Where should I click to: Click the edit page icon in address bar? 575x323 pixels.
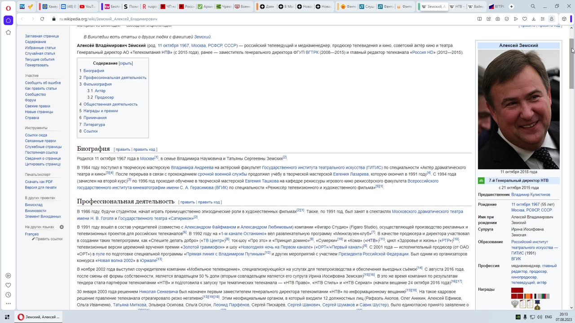tap(488, 19)
